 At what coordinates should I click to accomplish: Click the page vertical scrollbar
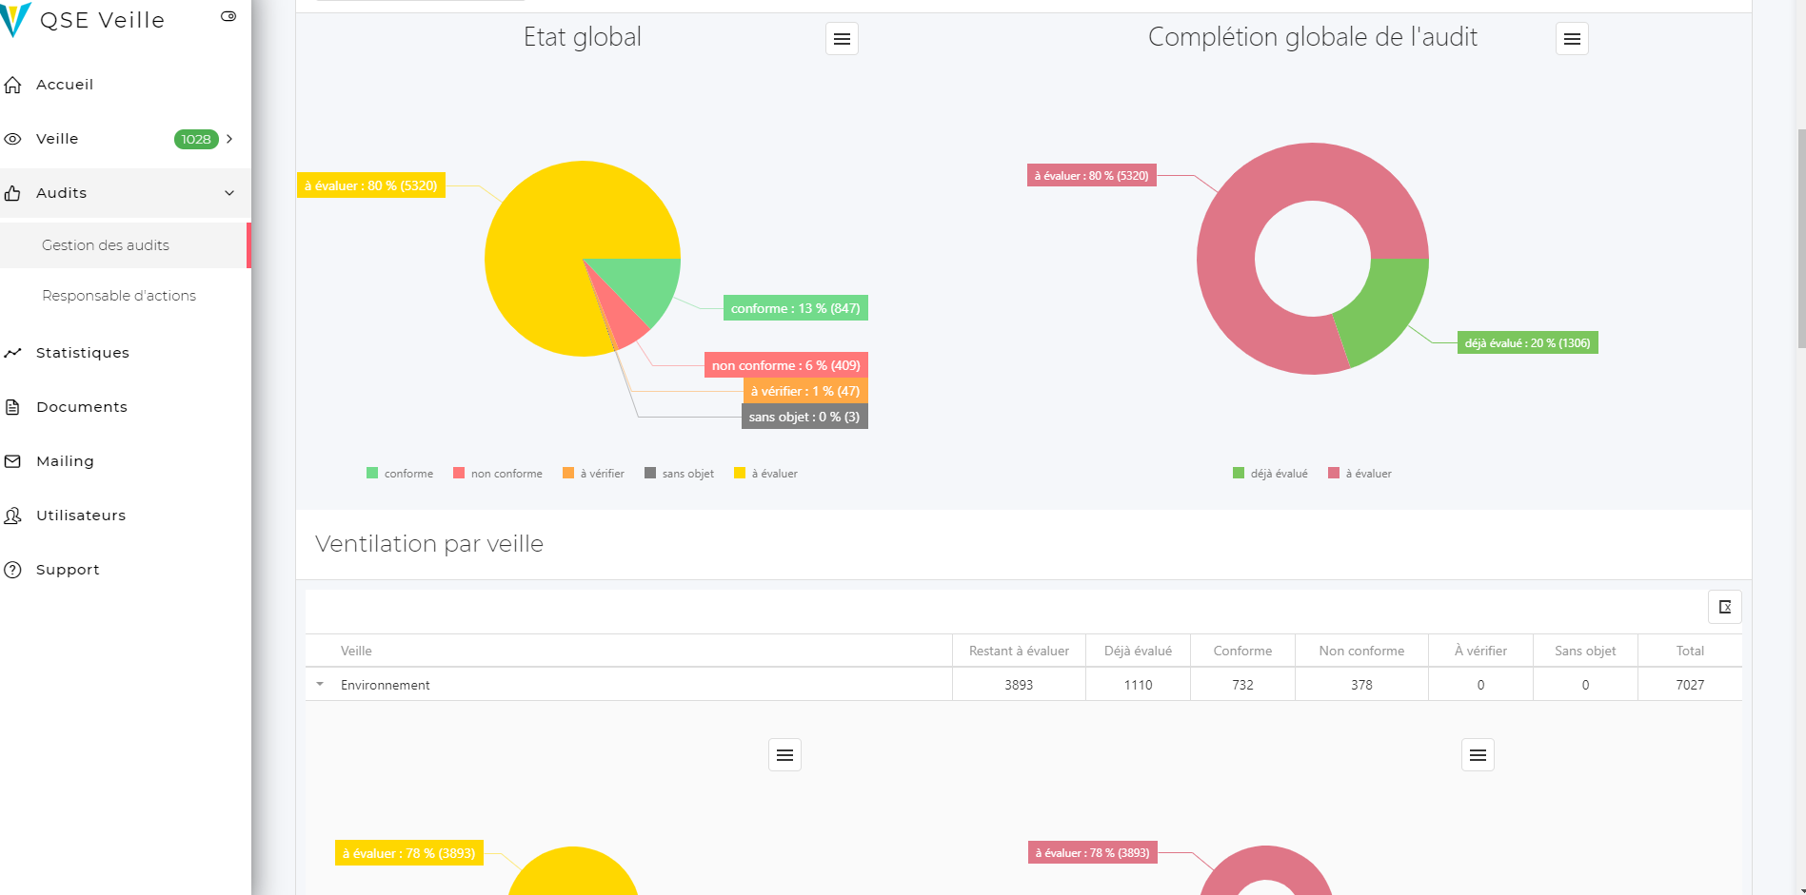coord(1800,238)
